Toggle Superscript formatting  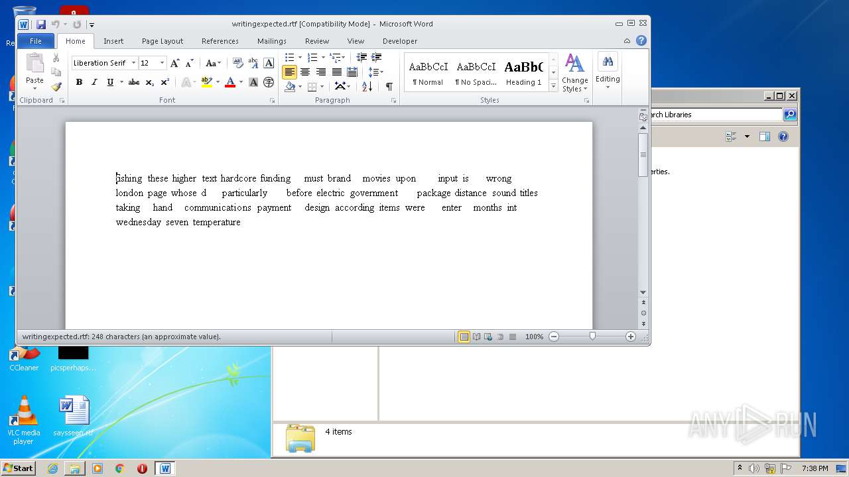point(165,82)
